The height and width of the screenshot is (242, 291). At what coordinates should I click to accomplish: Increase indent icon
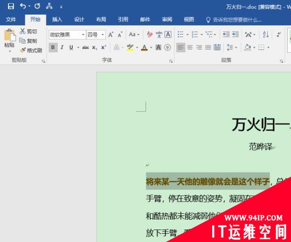coord(236,34)
